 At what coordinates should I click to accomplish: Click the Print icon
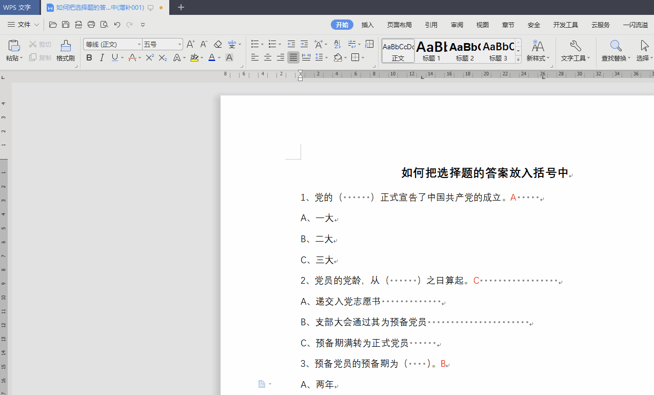coord(91,24)
